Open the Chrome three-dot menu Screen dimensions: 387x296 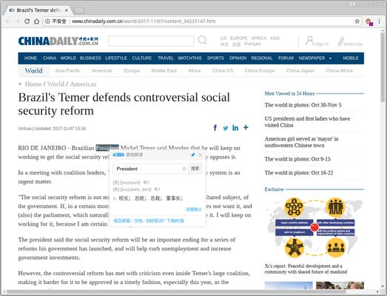point(380,21)
